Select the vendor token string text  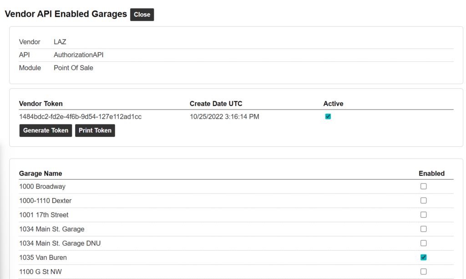coord(80,117)
